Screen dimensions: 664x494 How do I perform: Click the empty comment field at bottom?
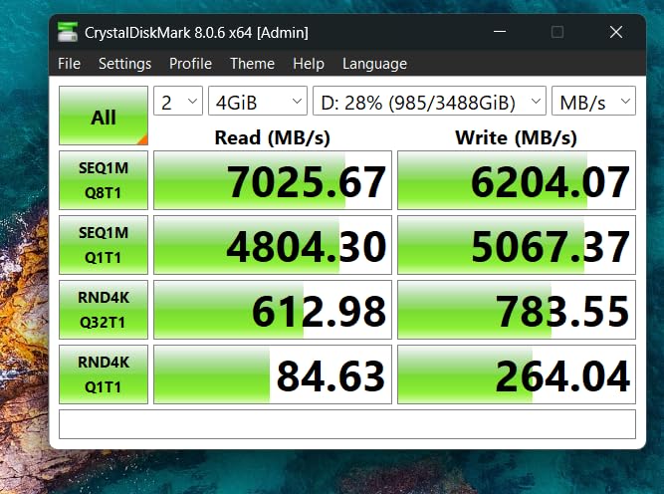(x=346, y=423)
